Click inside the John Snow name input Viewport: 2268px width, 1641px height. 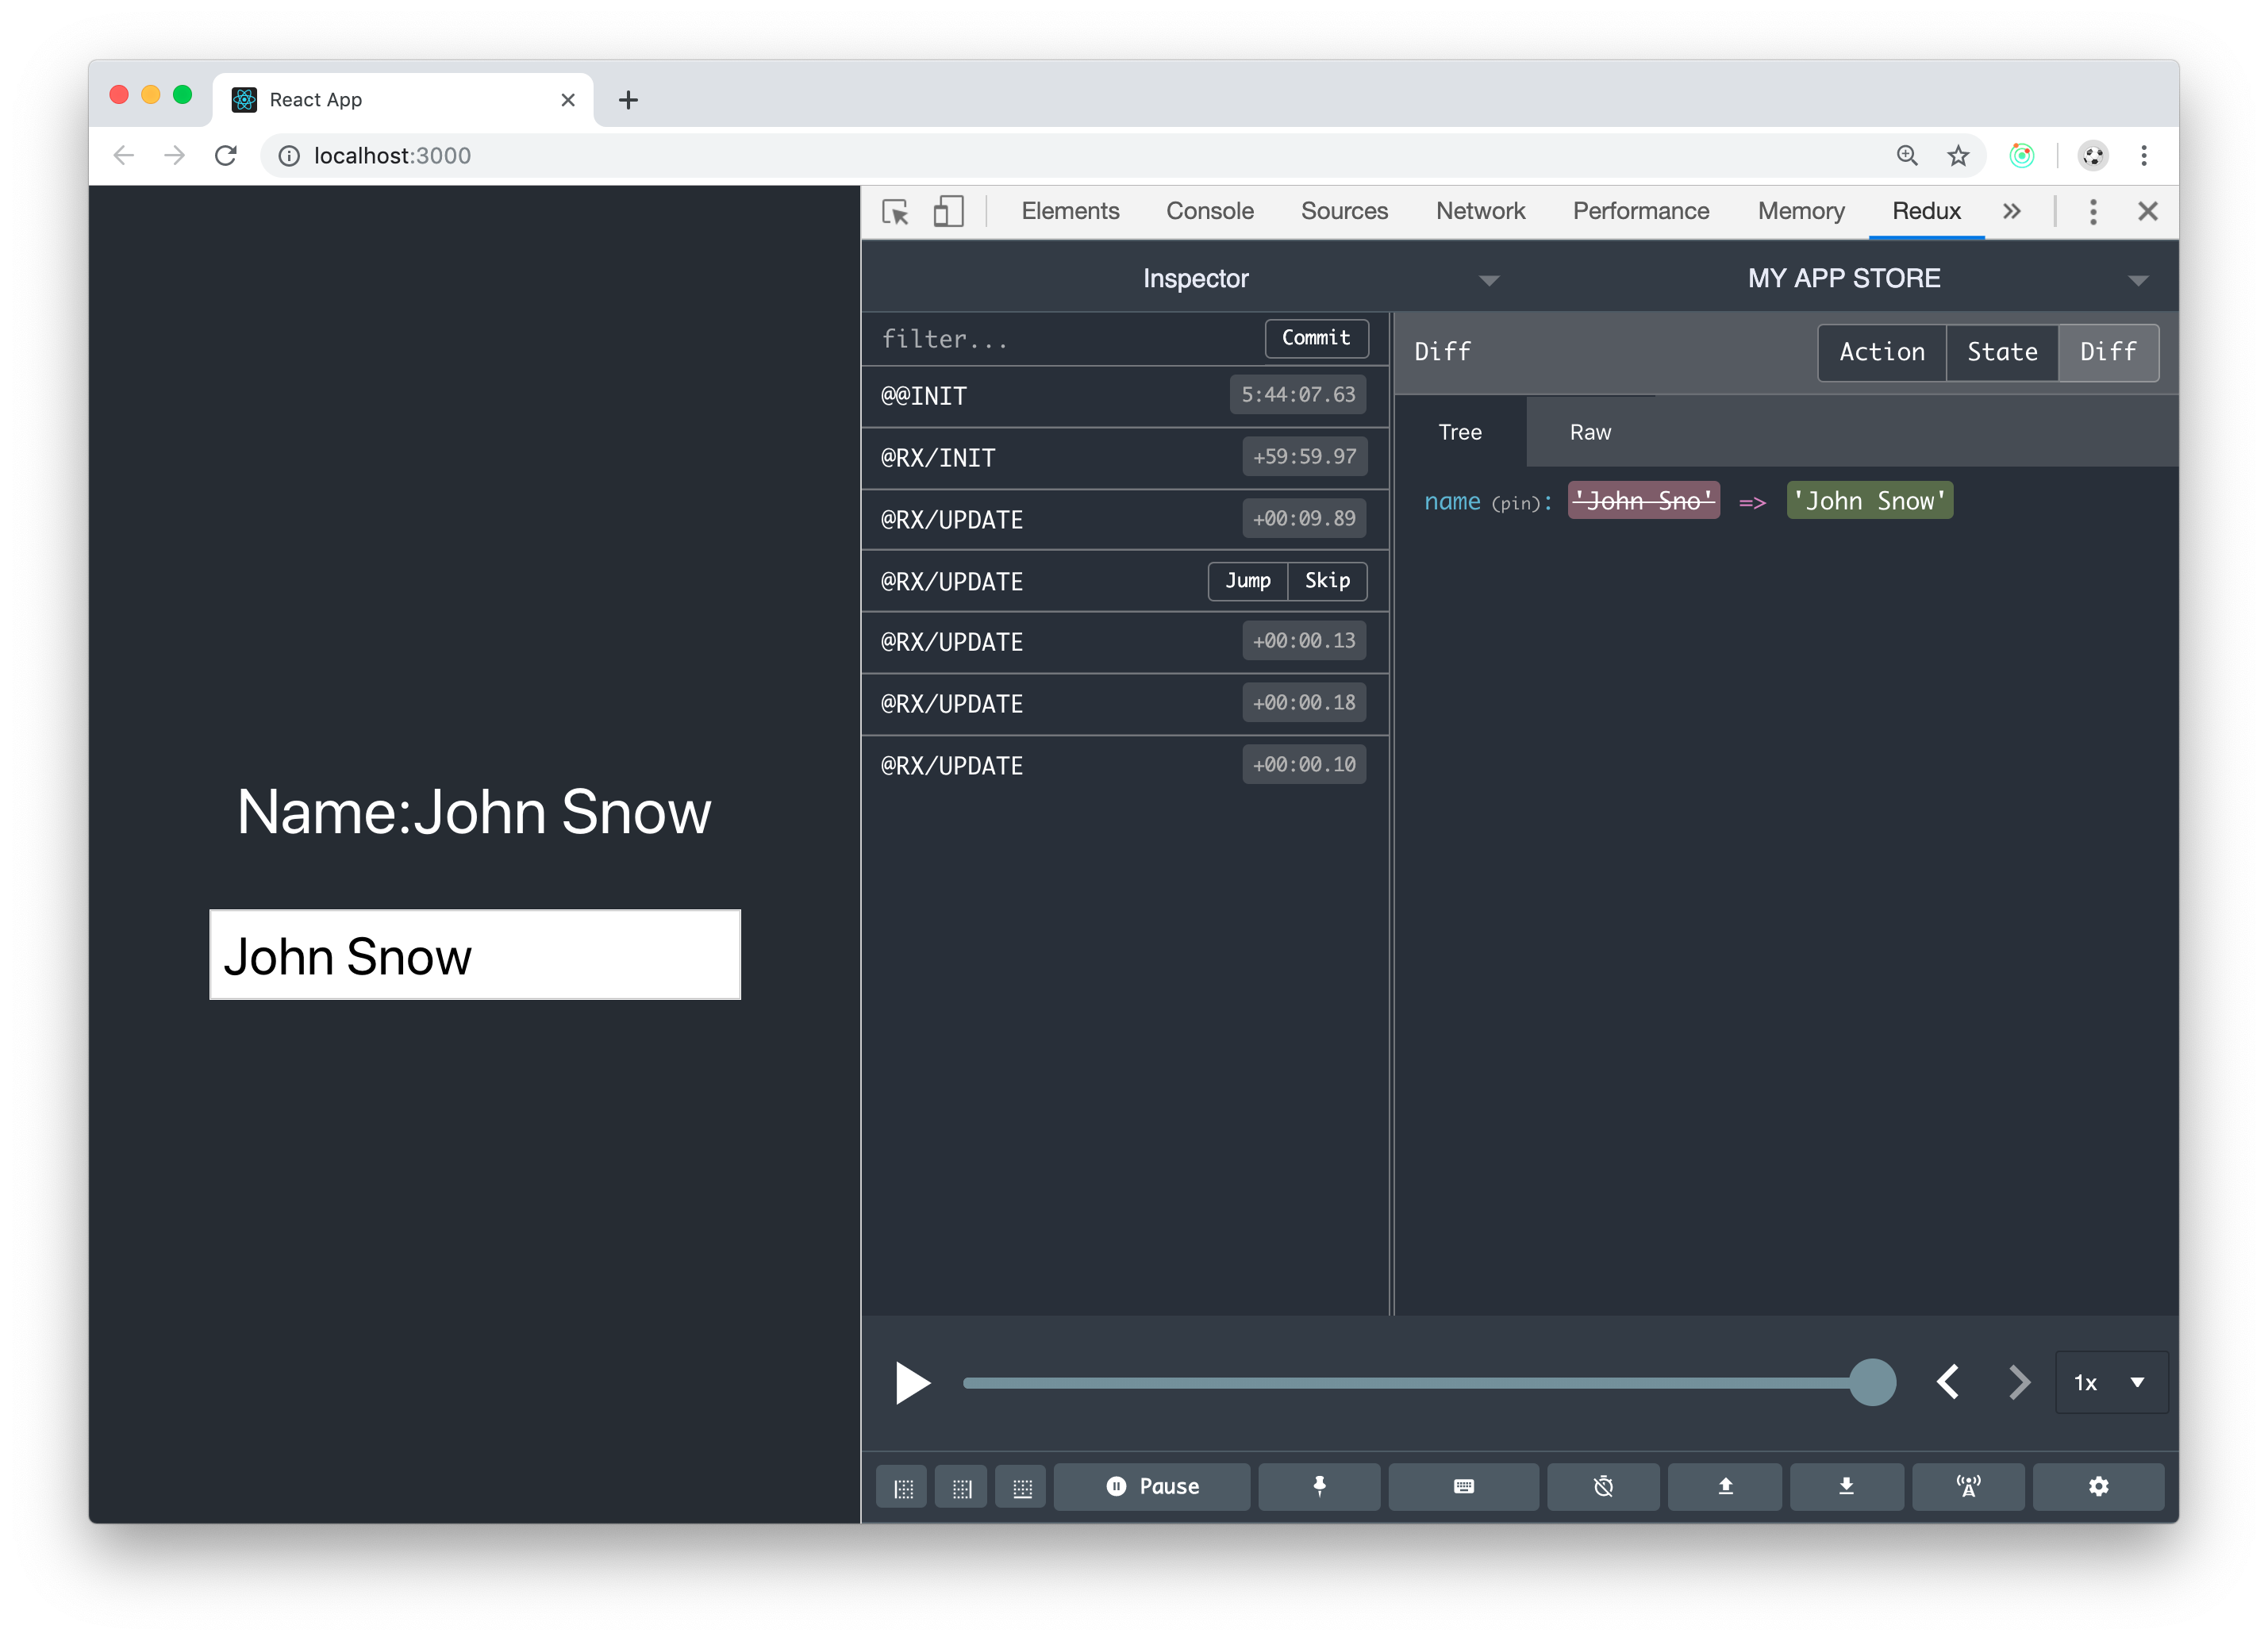point(474,955)
